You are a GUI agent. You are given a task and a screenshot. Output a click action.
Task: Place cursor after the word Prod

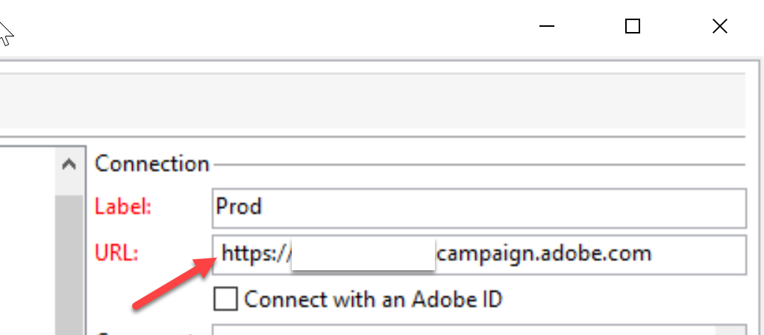coord(263,207)
